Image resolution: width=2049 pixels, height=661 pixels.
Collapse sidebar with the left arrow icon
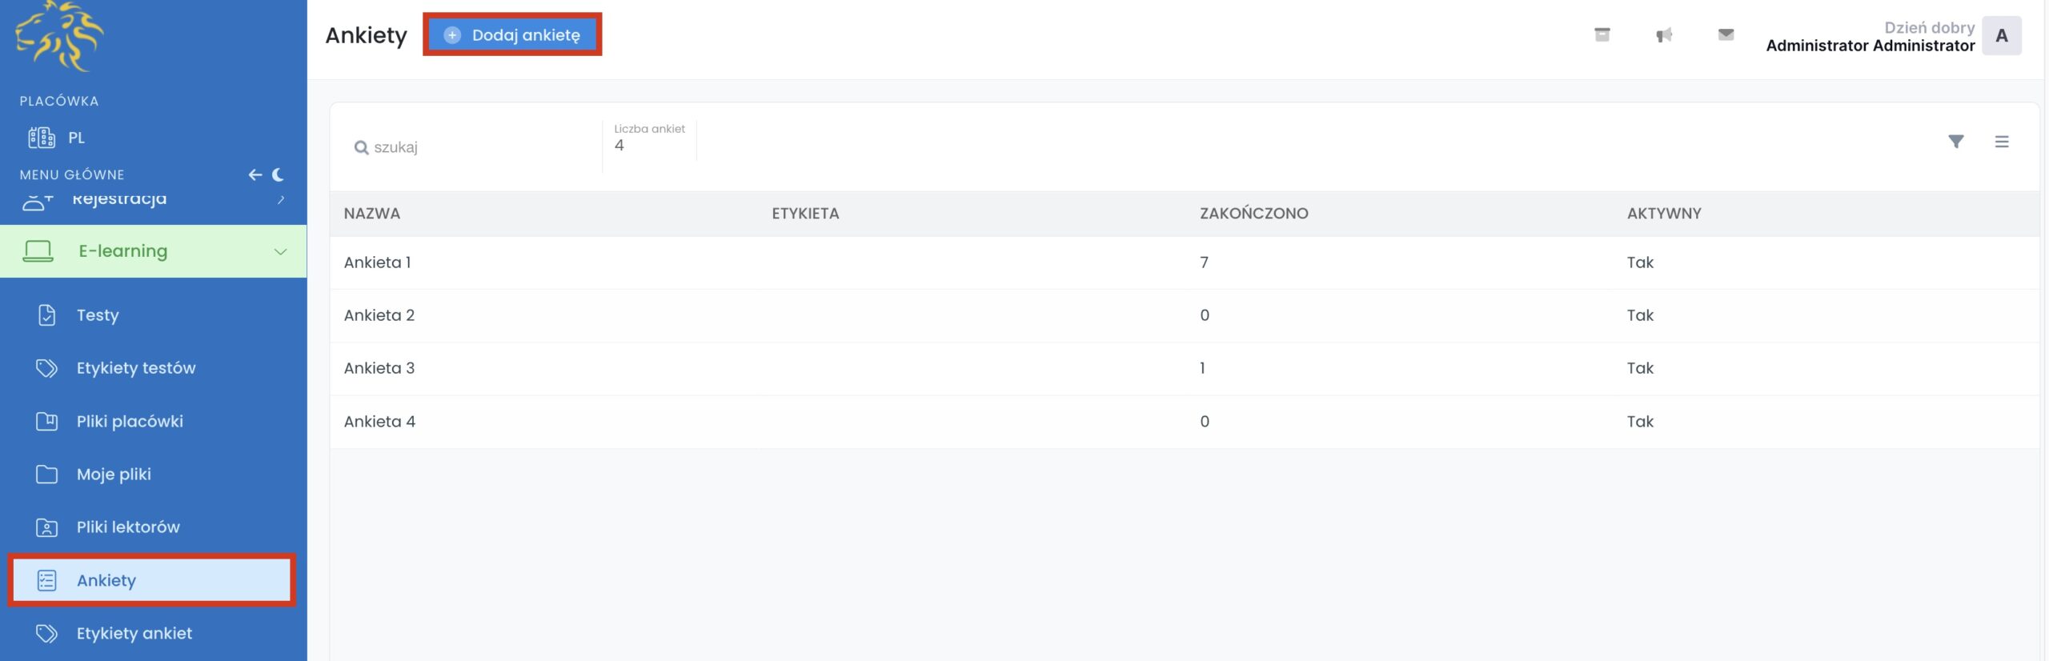[255, 174]
